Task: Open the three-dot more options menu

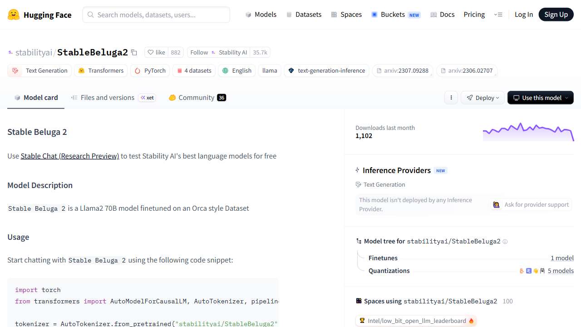Action: (x=451, y=98)
